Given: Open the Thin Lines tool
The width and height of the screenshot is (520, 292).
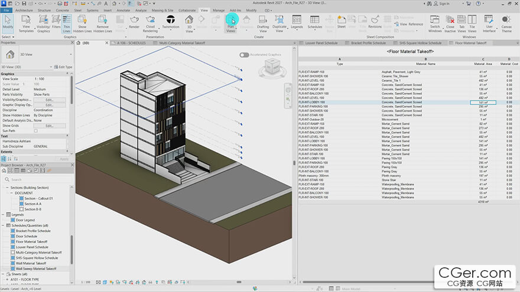Looking at the screenshot, I should 67,24.
